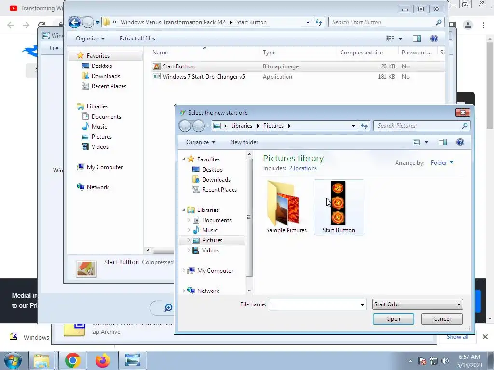Click the 2 locations link
The height and width of the screenshot is (370, 494).
click(x=303, y=168)
